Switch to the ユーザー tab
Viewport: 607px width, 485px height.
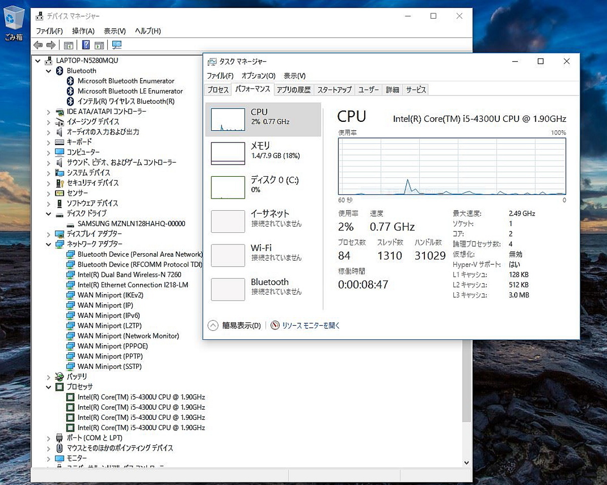tap(369, 90)
